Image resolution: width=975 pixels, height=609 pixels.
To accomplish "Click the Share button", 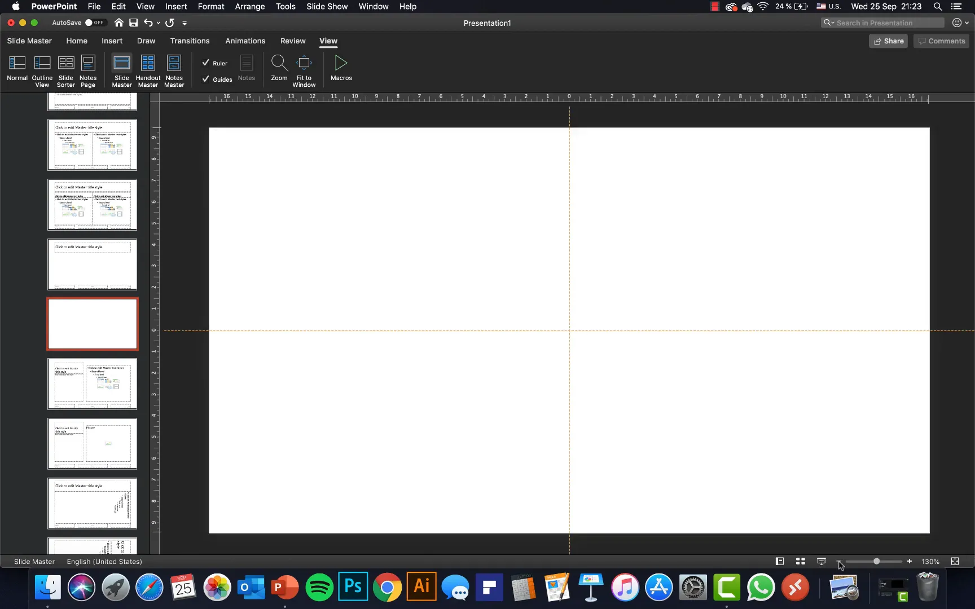I will point(888,41).
